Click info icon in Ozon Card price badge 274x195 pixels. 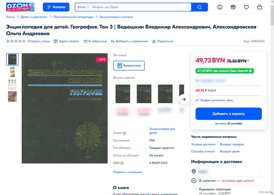[250, 71]
